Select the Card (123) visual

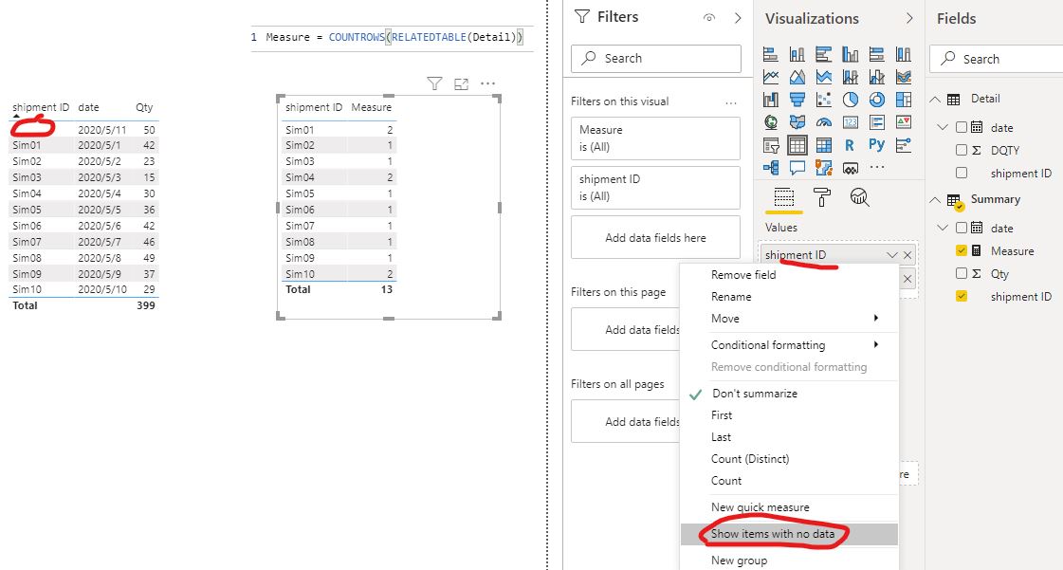click(x=851, y=122)
